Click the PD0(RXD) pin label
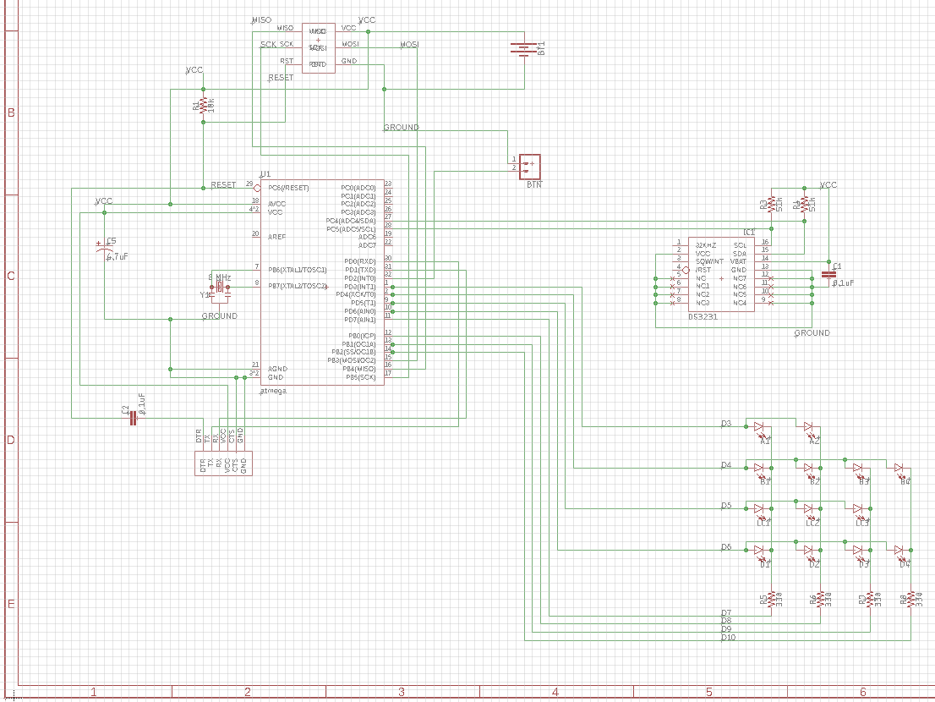The image size is (935, 702). coord(359,261)
